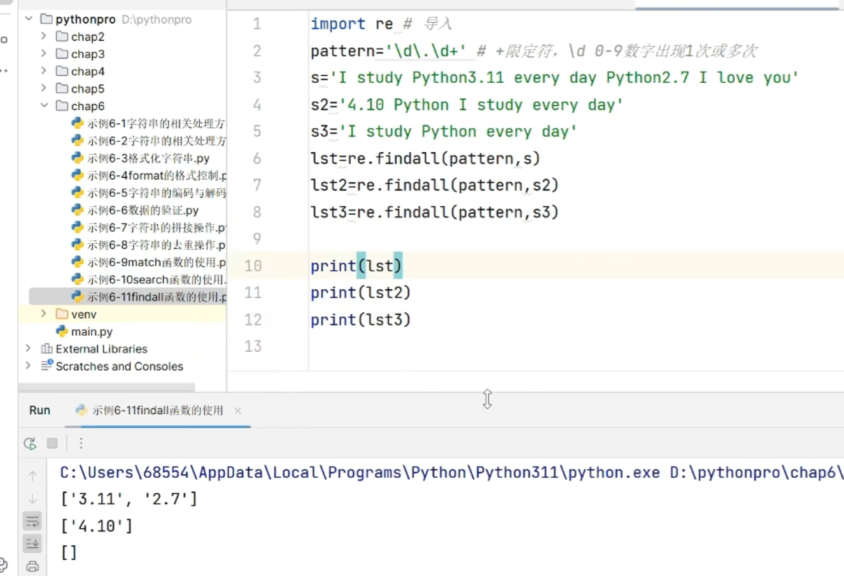Open 示例6-3格式化字符串.py file
This screenshot has width=844, height=576.
tap(148, 158)
